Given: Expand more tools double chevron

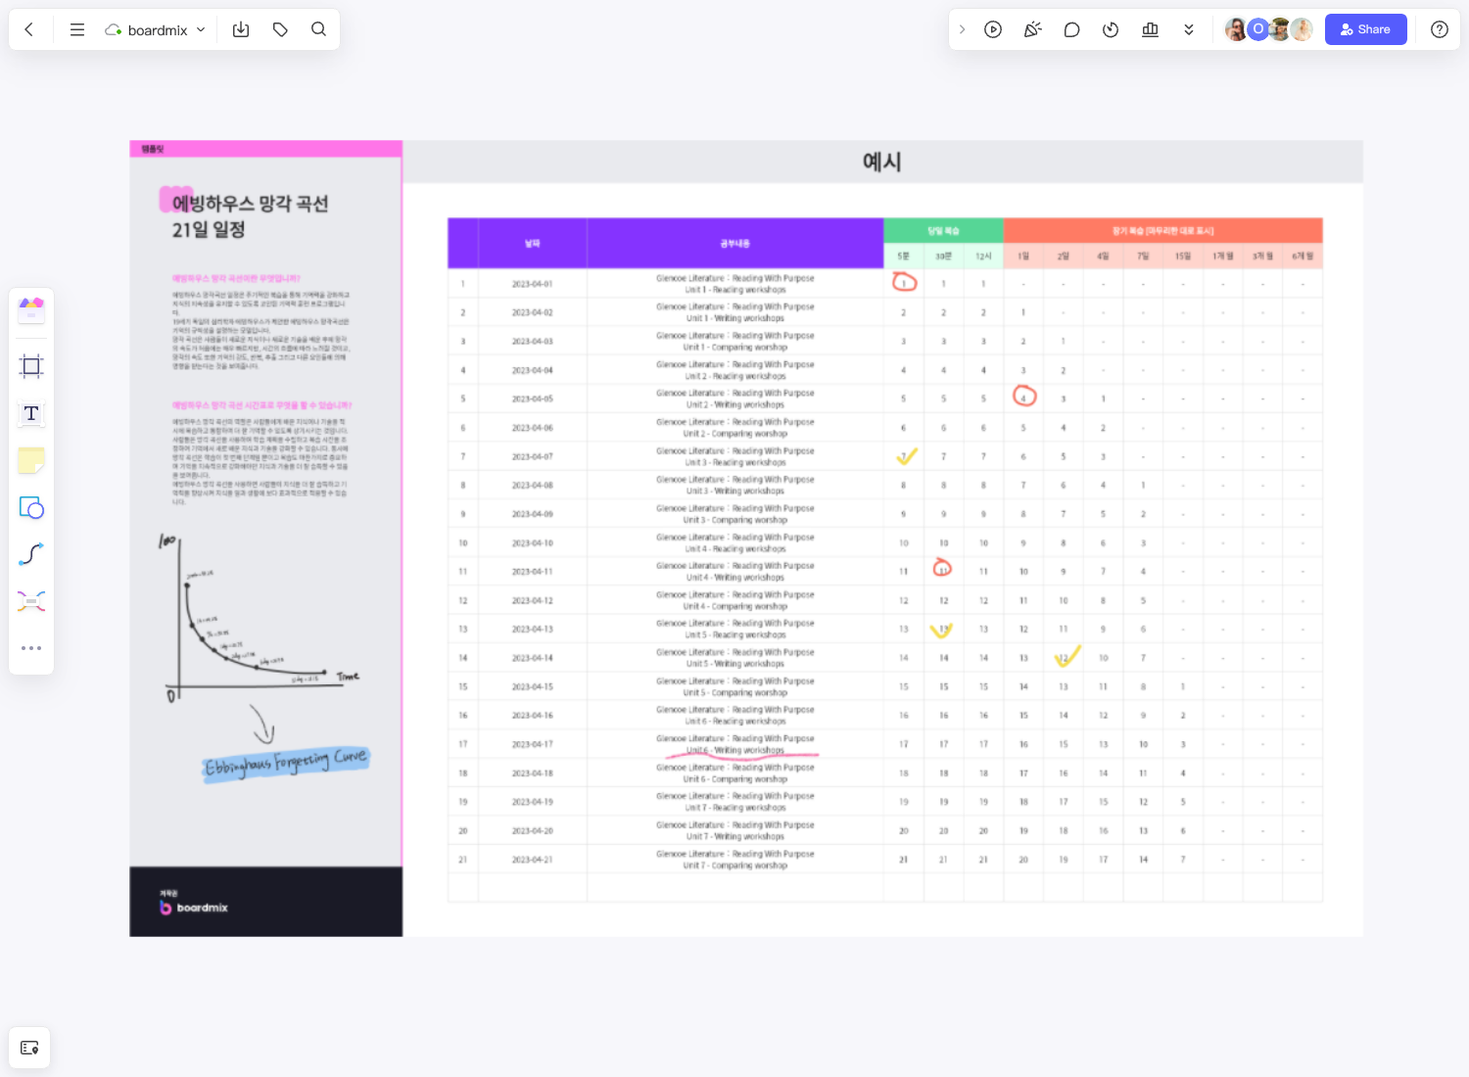Looking at the screenshot, I should [x=1189, y=29].
